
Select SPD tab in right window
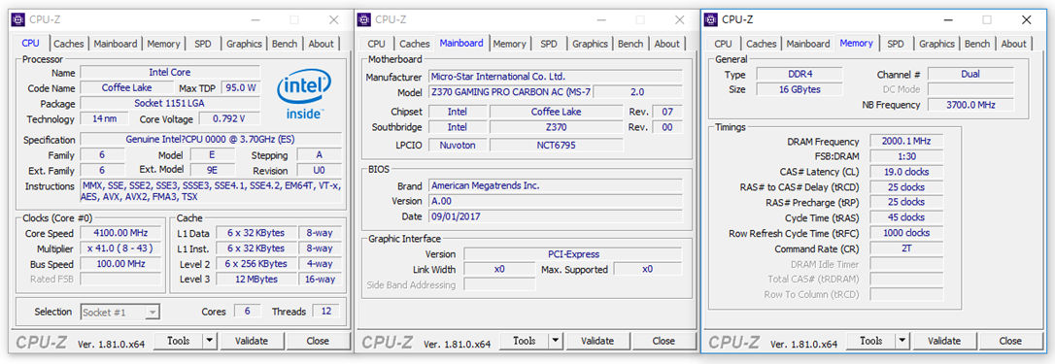tap(896, 44)
